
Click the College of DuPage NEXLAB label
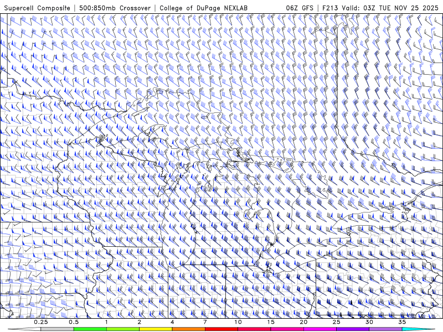click(203, 8)
